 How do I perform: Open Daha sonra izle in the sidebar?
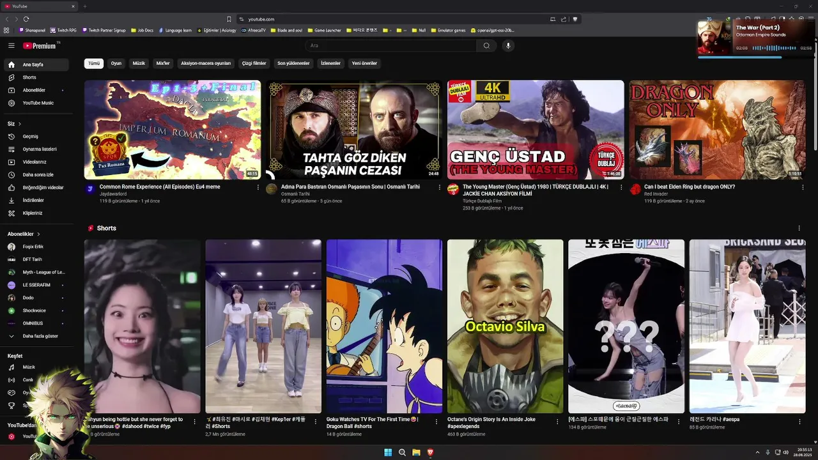(36, 174)
